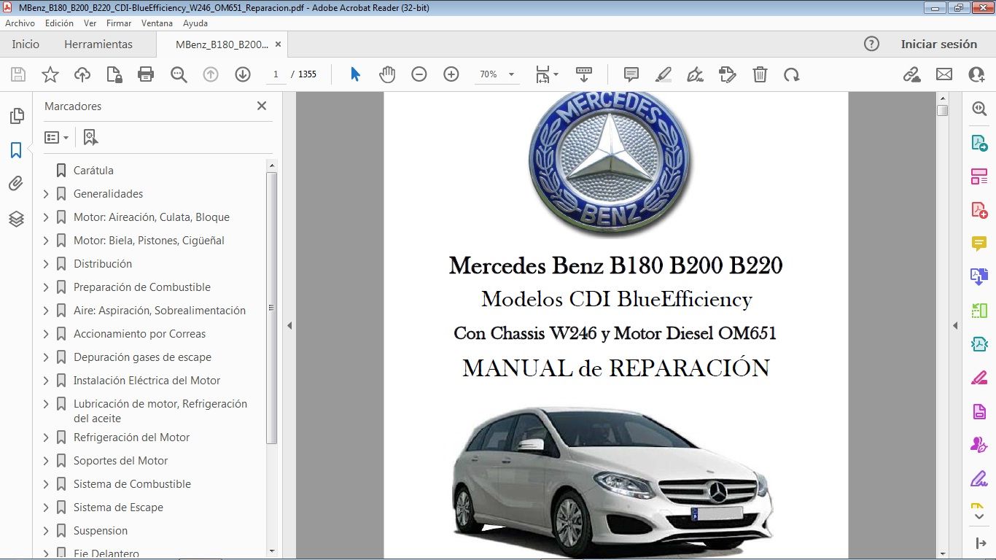Click the page number input field

[275, 74]
